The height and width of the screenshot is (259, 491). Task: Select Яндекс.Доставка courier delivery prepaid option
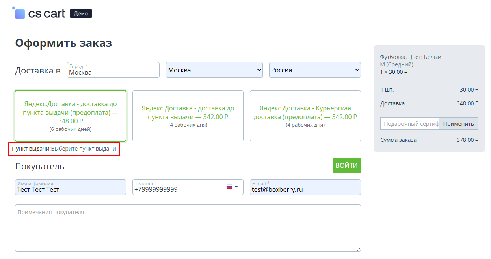pyautogui.click(x=305, y=116)
